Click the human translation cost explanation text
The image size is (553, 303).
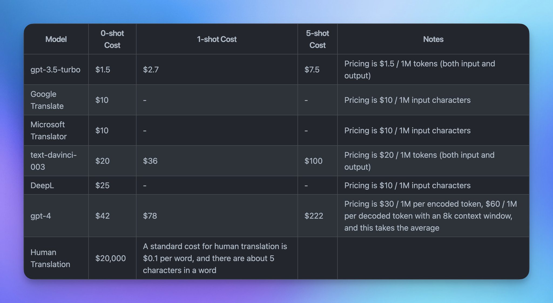point(215,258)
